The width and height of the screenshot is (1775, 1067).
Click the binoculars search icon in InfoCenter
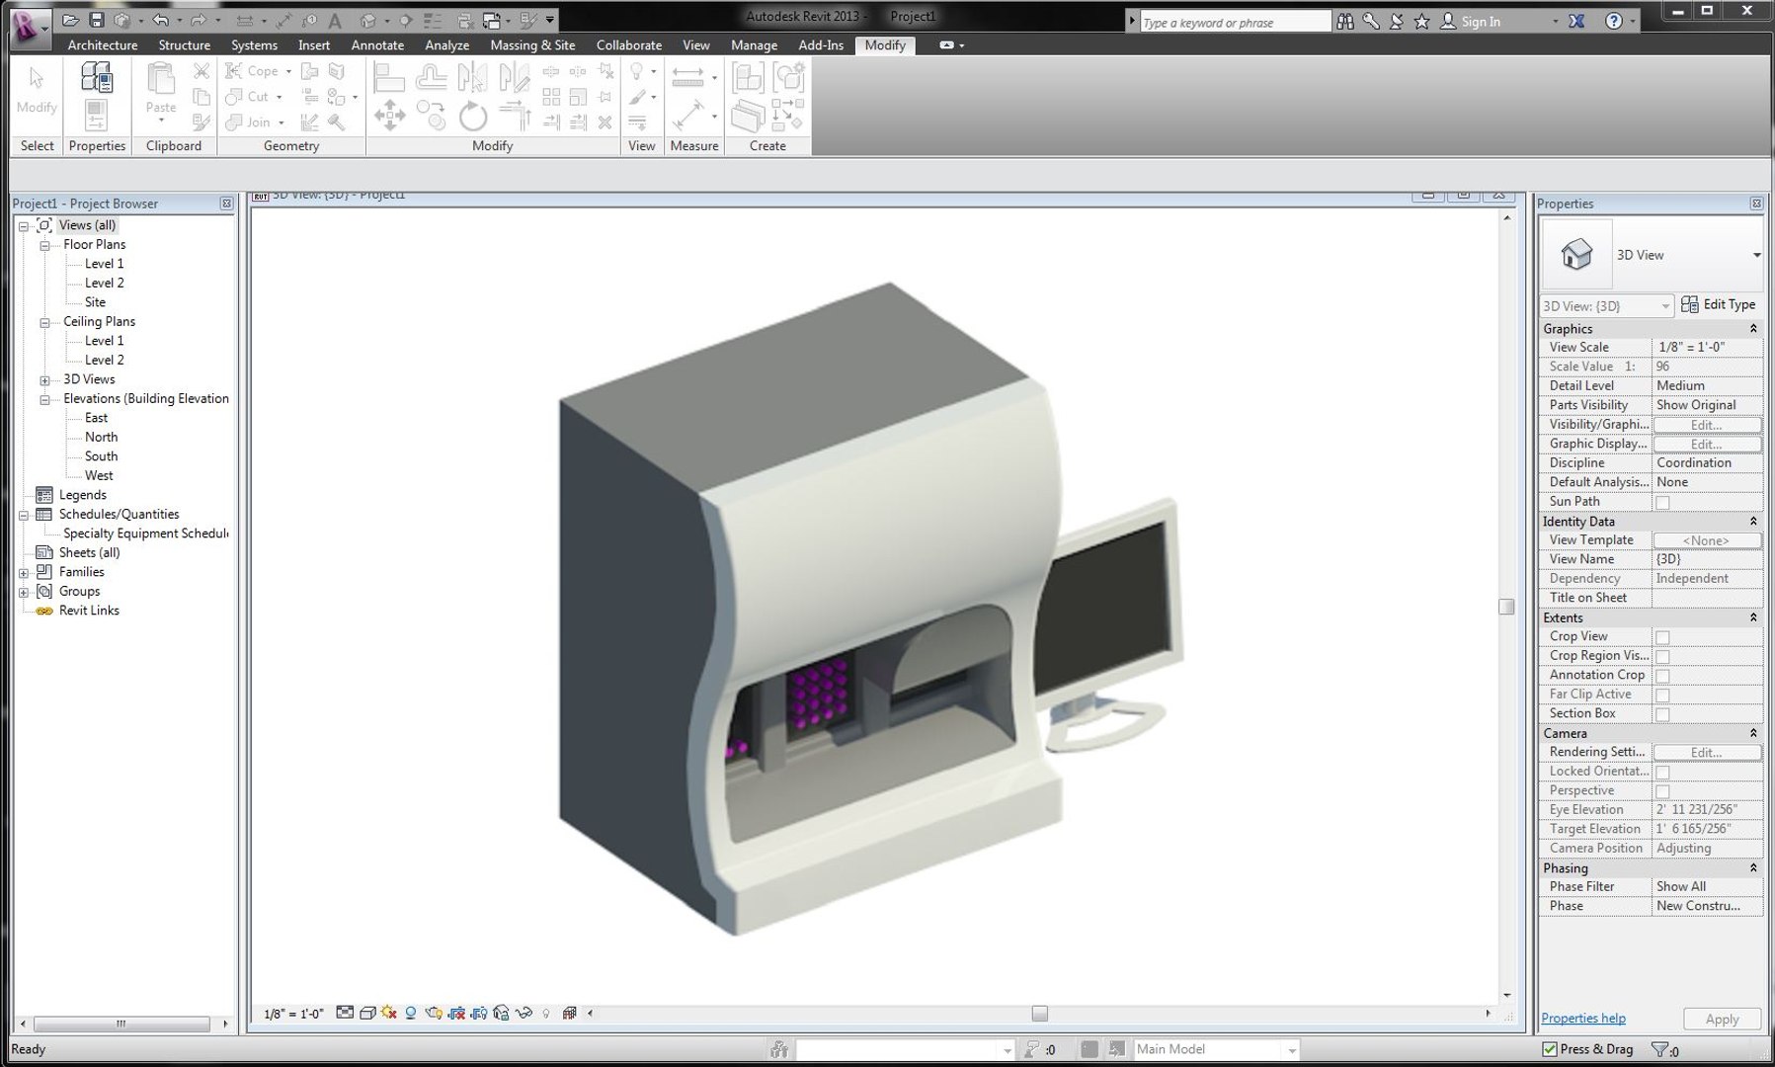coord(1345,21)
